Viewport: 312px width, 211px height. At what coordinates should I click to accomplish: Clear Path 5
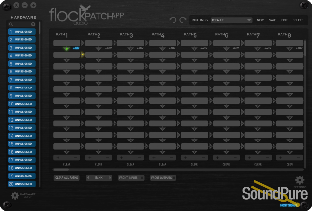point(194,164)
